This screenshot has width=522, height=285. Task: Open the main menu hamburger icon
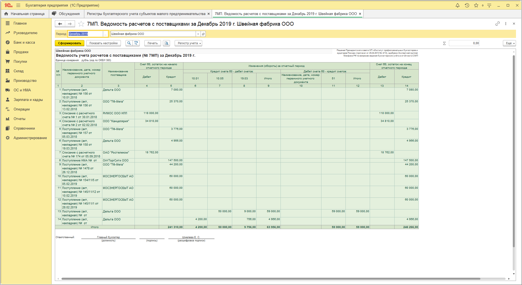(x=18, y=5)
